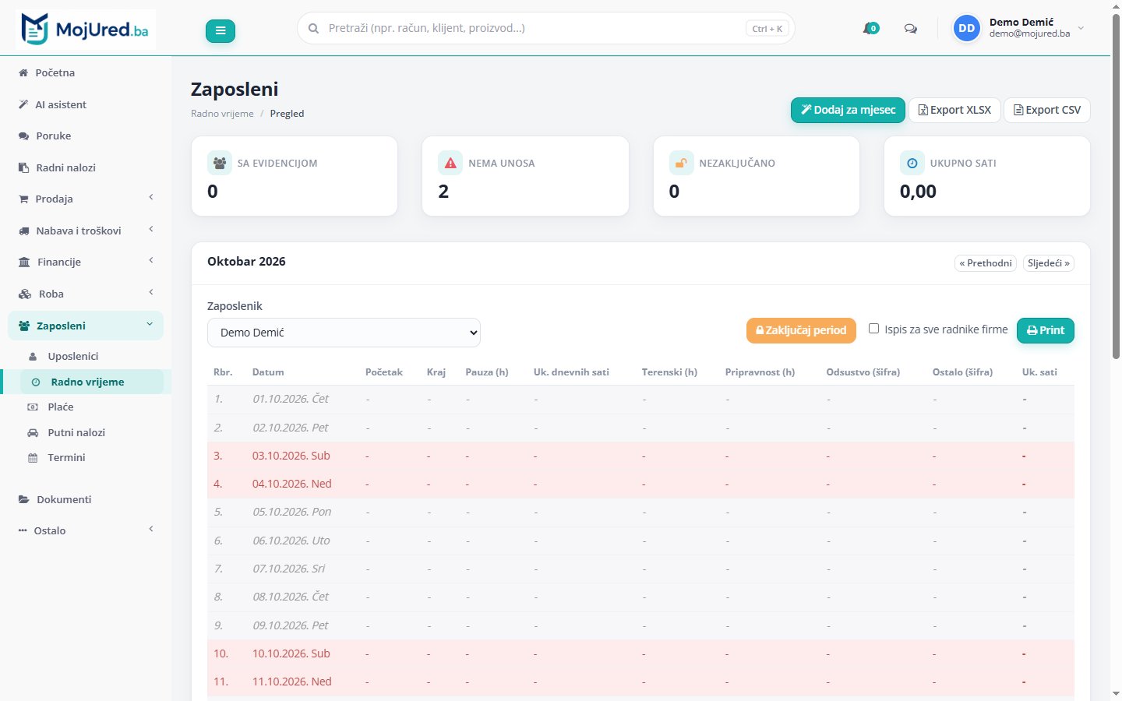Click the Plaće money icon
The image size is (1122, 701).
[x=33, y=407]
